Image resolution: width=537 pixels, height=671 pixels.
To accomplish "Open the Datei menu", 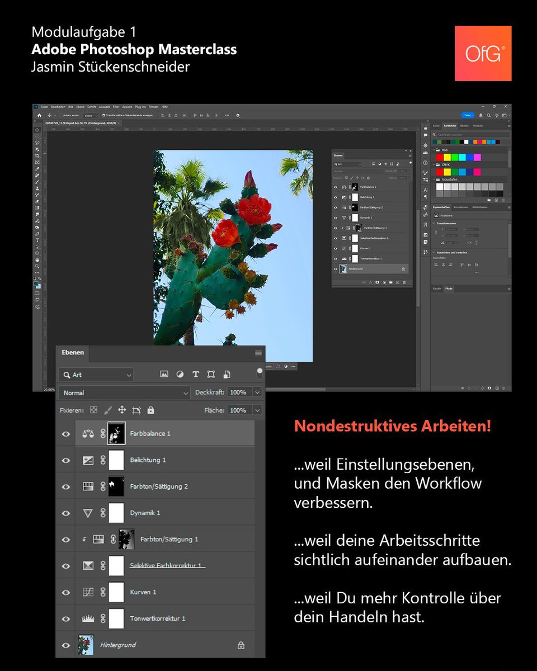I will 44,107.
